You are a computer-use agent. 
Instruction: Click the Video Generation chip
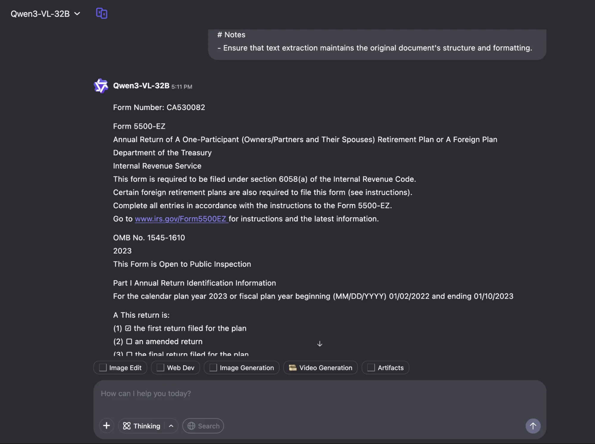click(320, 368)
